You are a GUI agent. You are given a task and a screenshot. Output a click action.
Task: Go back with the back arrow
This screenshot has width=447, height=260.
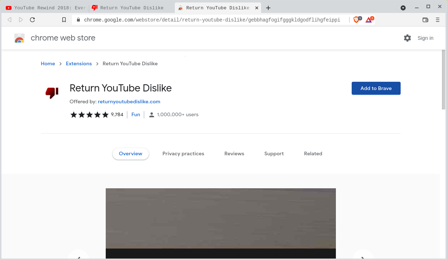click(x=10, y=20)
